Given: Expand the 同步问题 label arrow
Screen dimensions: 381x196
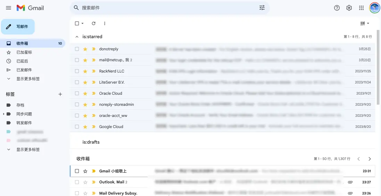Looking at the screenshot, I should 3,114.
